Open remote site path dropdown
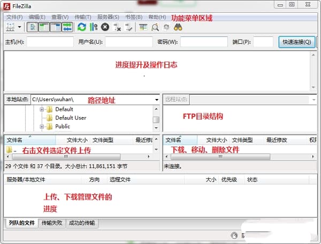Image resolution: width=321 pixels, height=244 pixels. pyautogui.click(x=314, y=100)
